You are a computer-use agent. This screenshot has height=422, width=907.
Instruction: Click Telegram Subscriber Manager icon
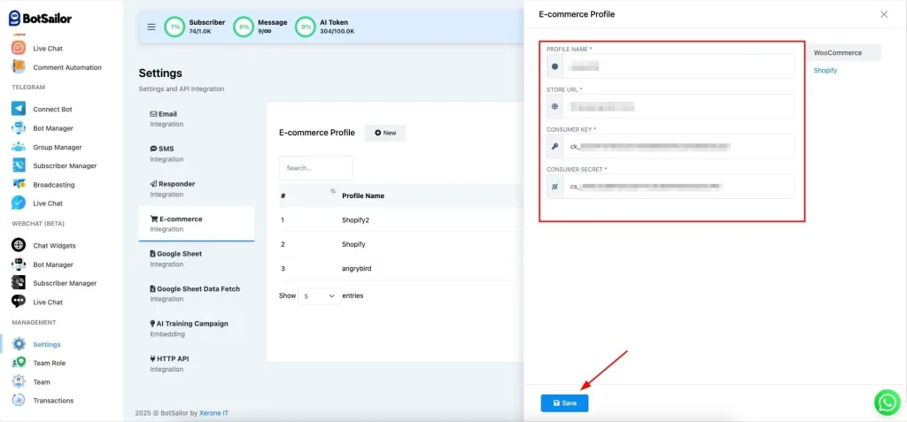click(19, 165)
